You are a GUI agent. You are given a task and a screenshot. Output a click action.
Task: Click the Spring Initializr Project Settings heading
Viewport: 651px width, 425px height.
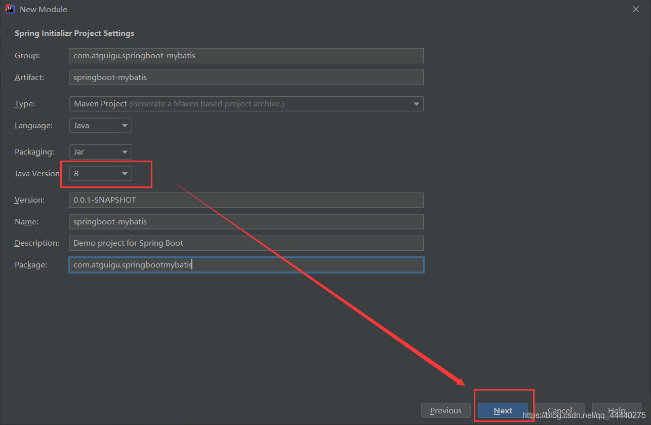point(74,33)
